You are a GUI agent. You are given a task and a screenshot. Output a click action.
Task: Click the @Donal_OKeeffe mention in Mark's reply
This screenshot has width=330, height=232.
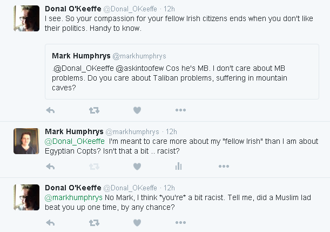(67, 141)
